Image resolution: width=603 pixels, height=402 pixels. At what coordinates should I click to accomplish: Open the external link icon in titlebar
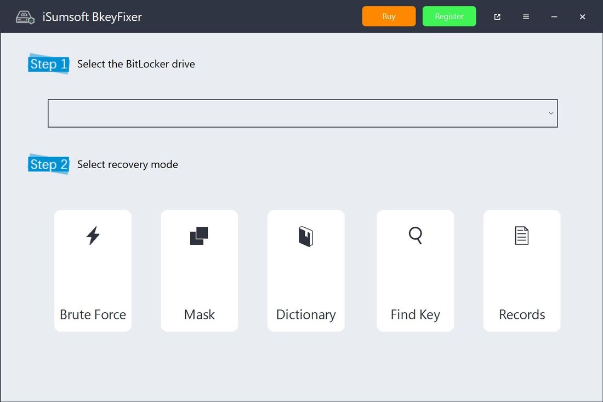pyautogui.click(x=497, y=16)
